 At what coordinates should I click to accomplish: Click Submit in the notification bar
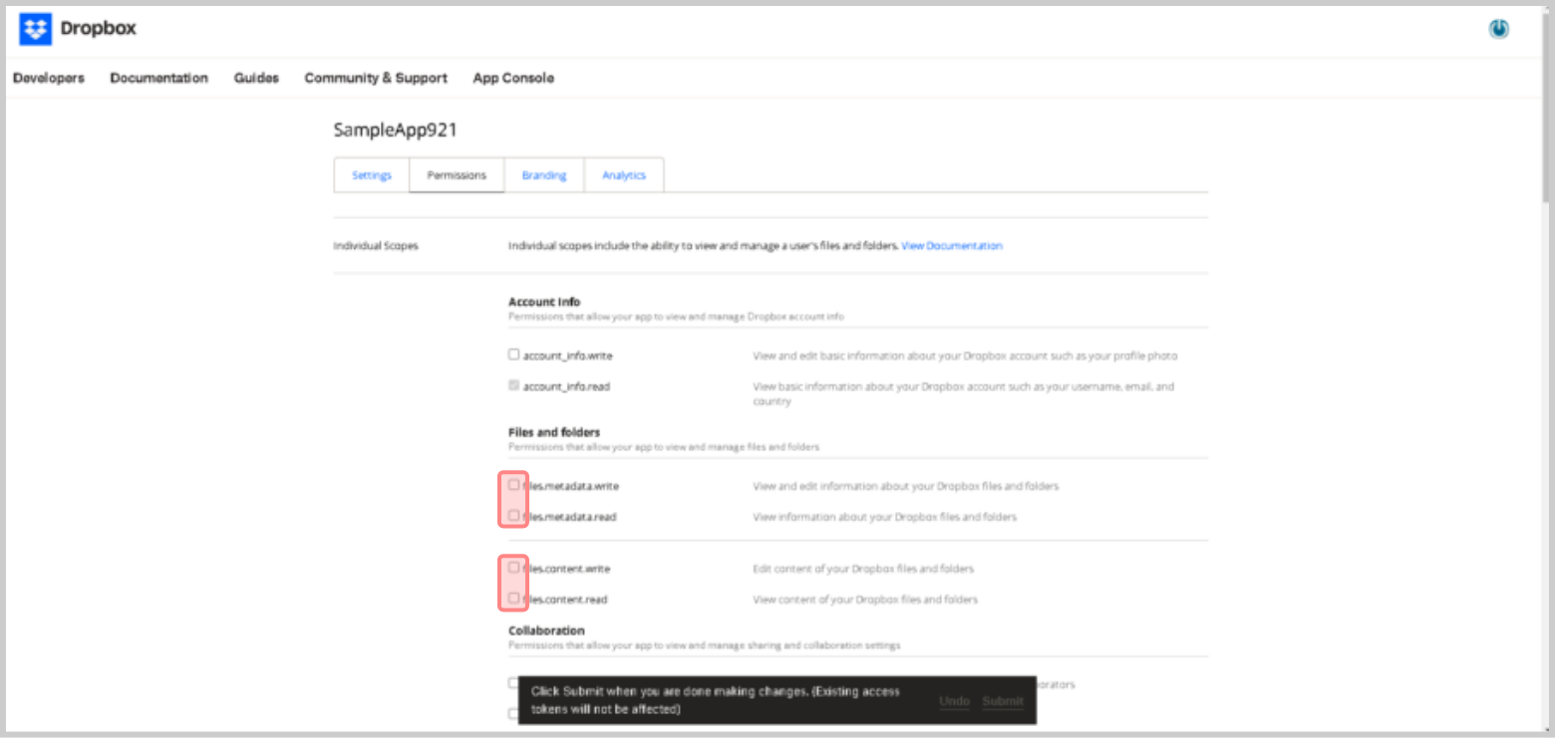(1003, 701)
